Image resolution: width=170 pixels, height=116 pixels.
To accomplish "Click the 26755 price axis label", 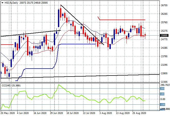I will coord(164,5).
